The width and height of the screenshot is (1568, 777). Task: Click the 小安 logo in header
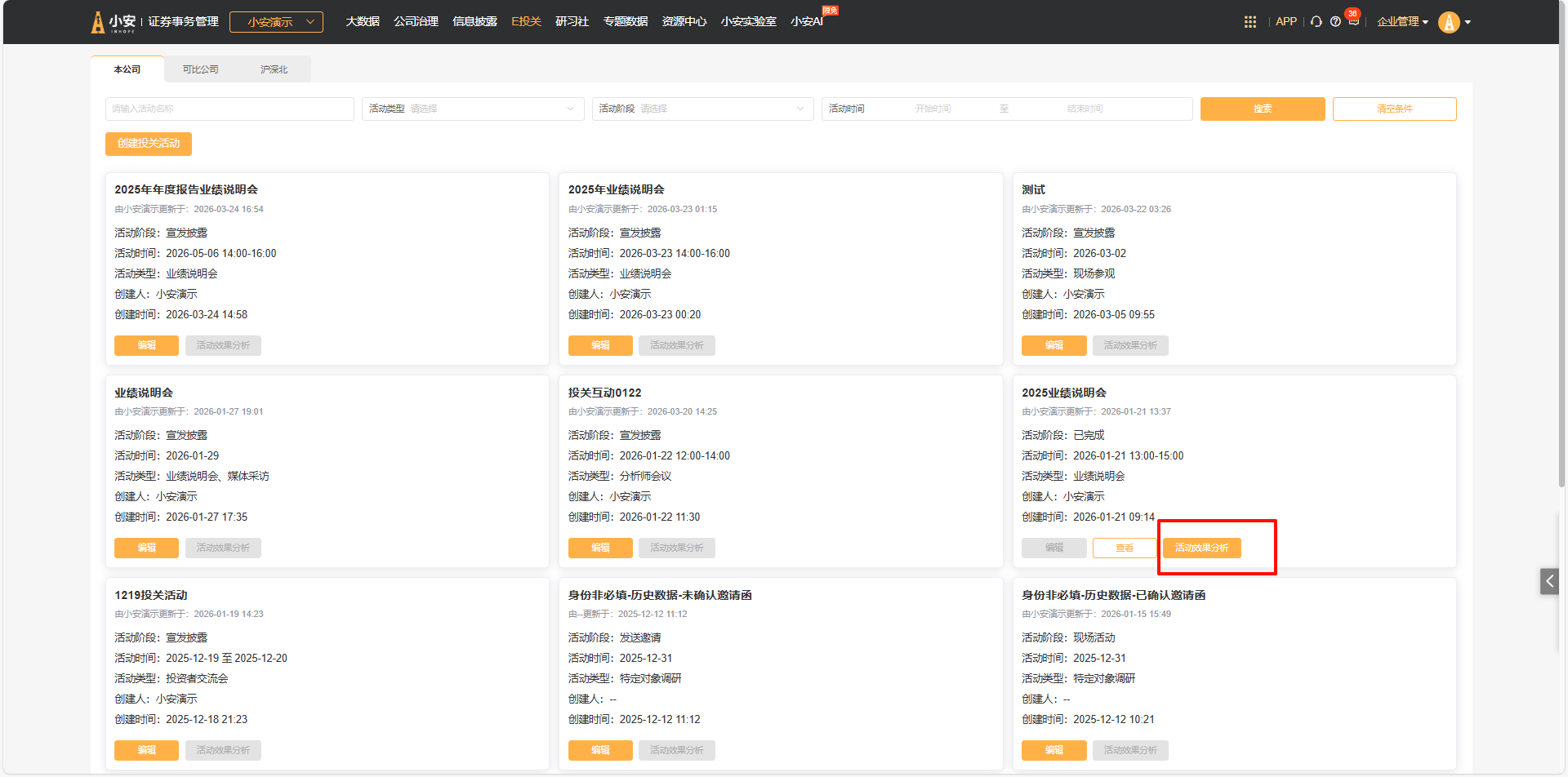(114, 22)
